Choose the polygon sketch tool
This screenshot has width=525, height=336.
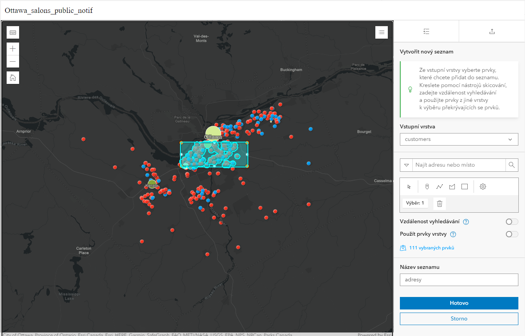[452, 187]
